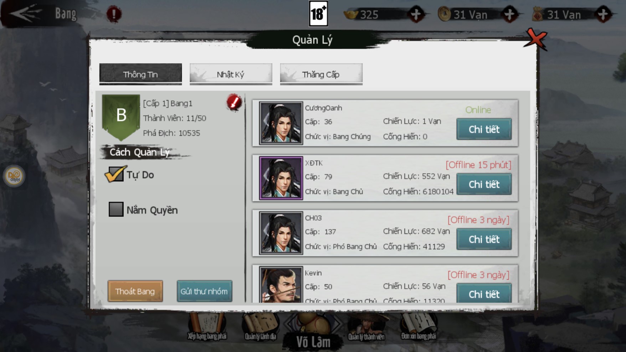The width and height of the screenshot is (626, 352).
Task: Tap the green guild banner emblem
Action: pos(121,117)
